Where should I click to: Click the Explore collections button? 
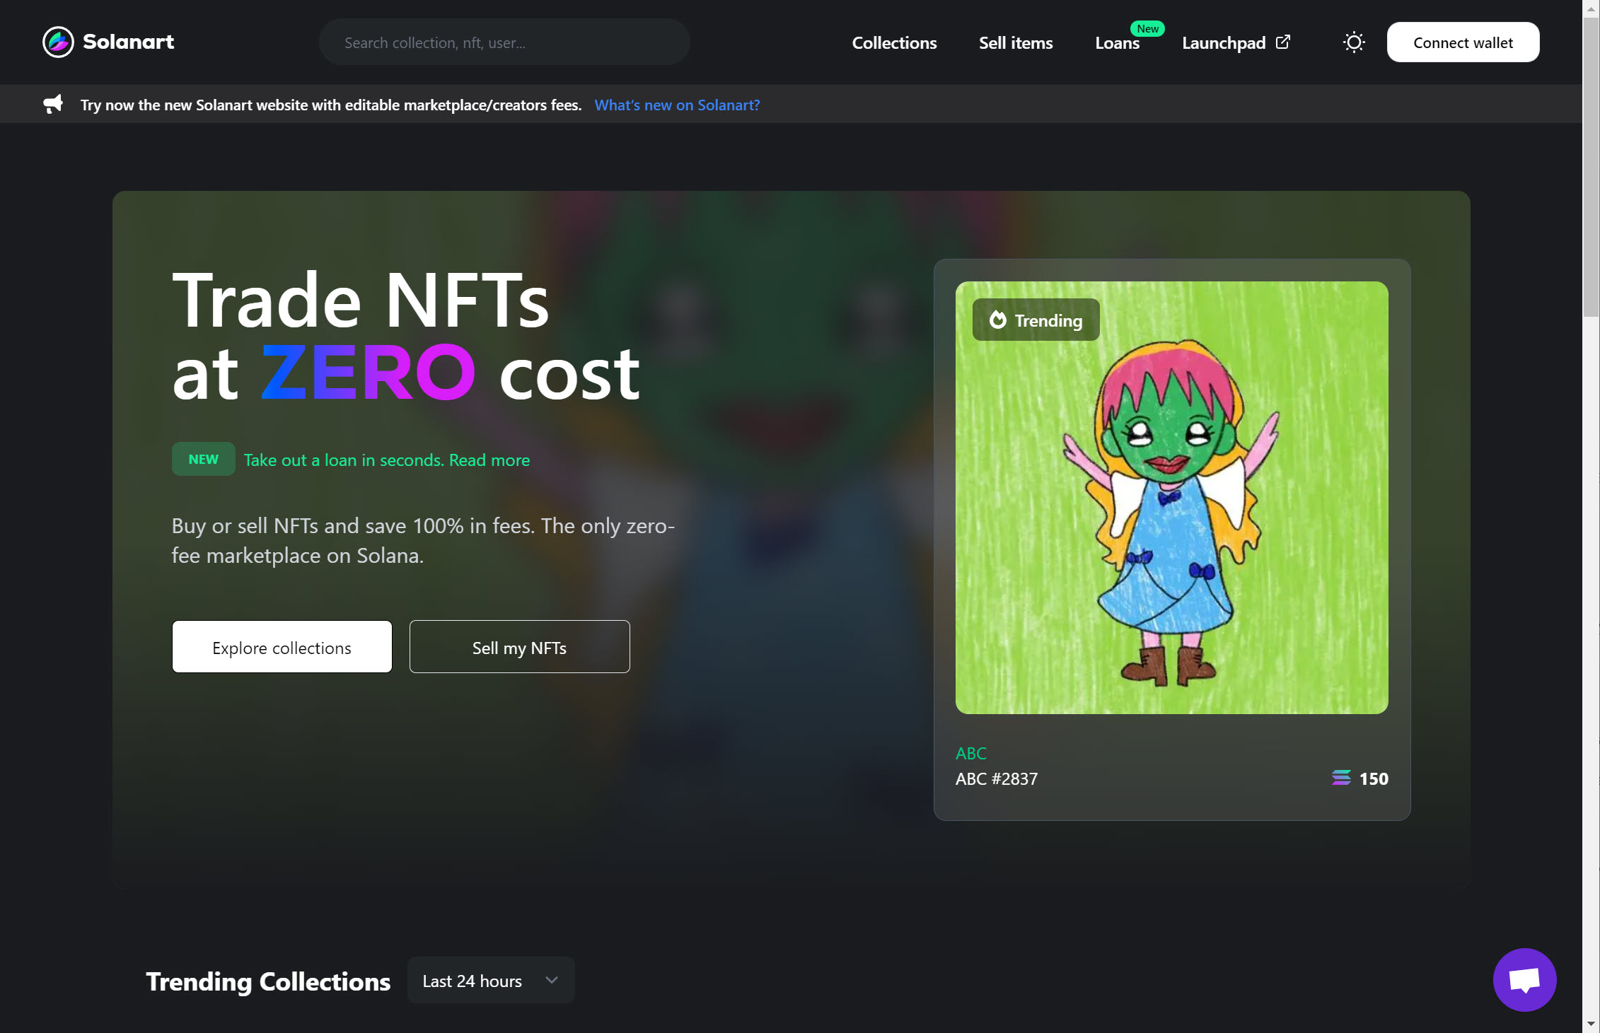click(x=282, y=647)
